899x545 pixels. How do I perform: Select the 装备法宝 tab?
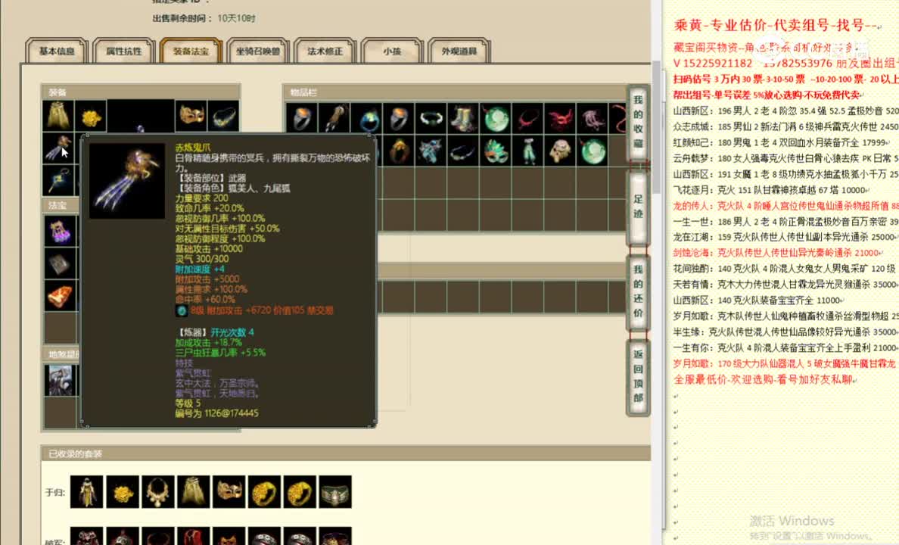tap(191, 51)
